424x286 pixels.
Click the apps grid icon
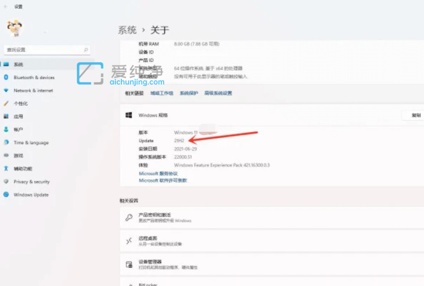[x=6, y=116]
